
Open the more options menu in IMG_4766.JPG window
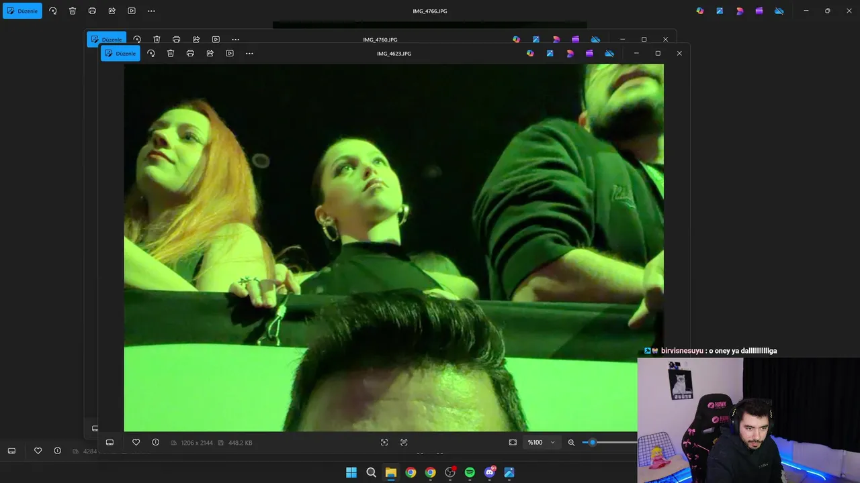[x=151, y=11]
